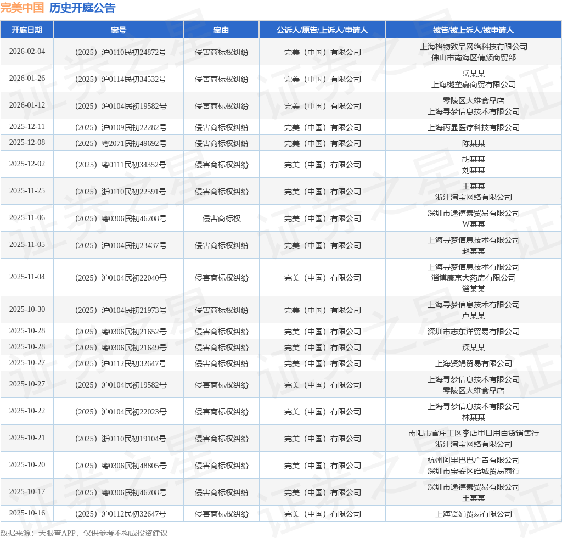Click defendant '胡某某'
This screenshot has height=538, width=562.
pos(474,160)
